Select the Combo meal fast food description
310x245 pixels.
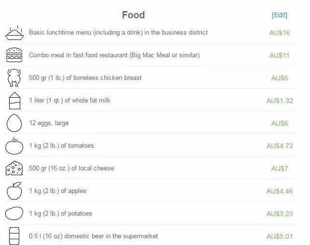click(114, 55)
